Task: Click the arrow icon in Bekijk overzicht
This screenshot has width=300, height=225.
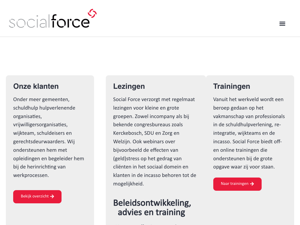Action: click(52, 197)
